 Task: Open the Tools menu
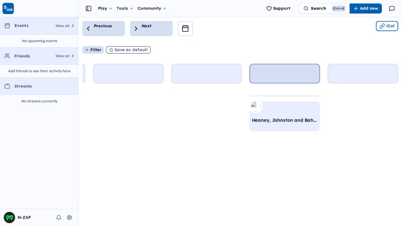pos(125,9)
